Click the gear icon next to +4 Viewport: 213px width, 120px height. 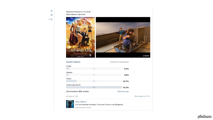(x=52, y=19)
